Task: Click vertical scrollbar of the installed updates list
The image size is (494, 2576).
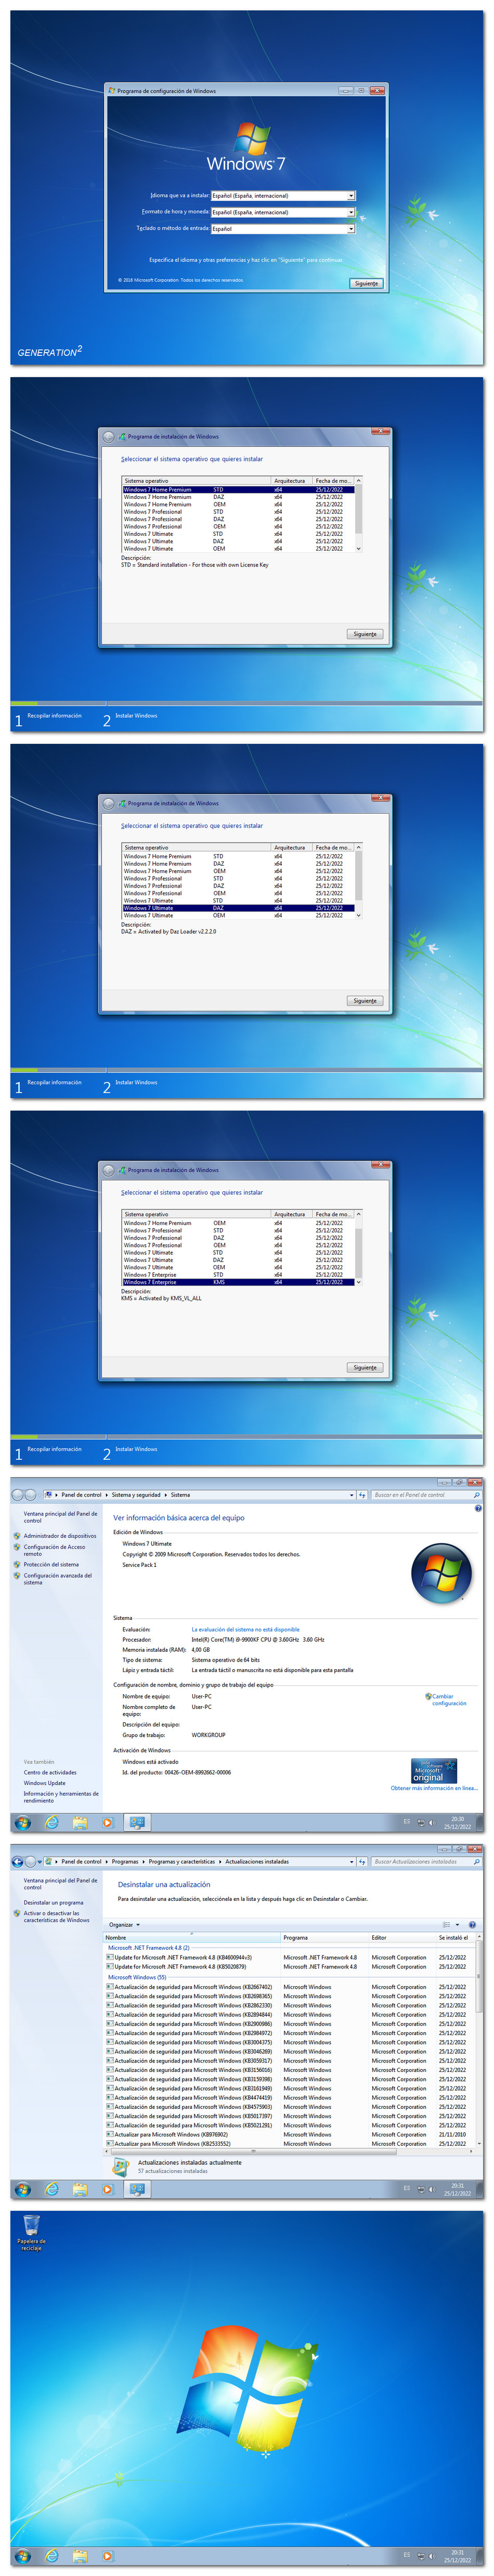Action: [479, 2040]
